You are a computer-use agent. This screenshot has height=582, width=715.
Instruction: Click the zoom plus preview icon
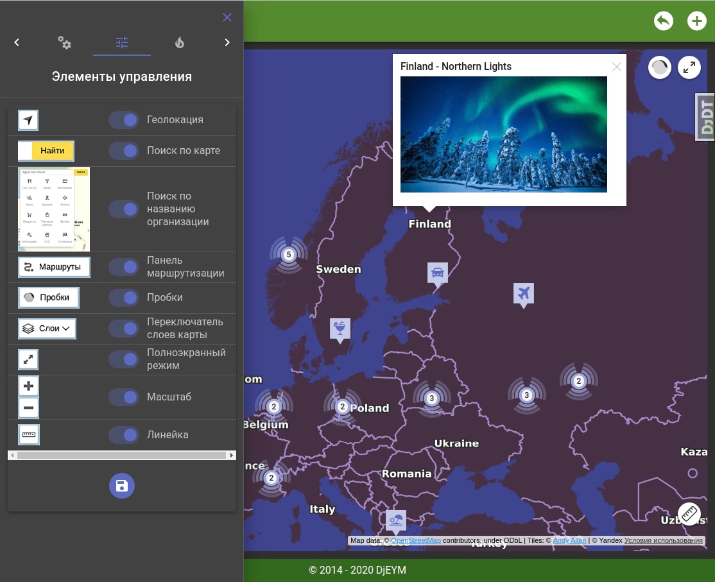click(28, 386)
